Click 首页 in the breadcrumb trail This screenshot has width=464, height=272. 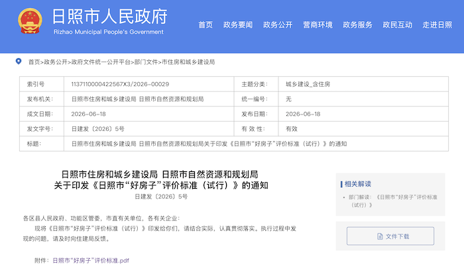coord(34,62)
